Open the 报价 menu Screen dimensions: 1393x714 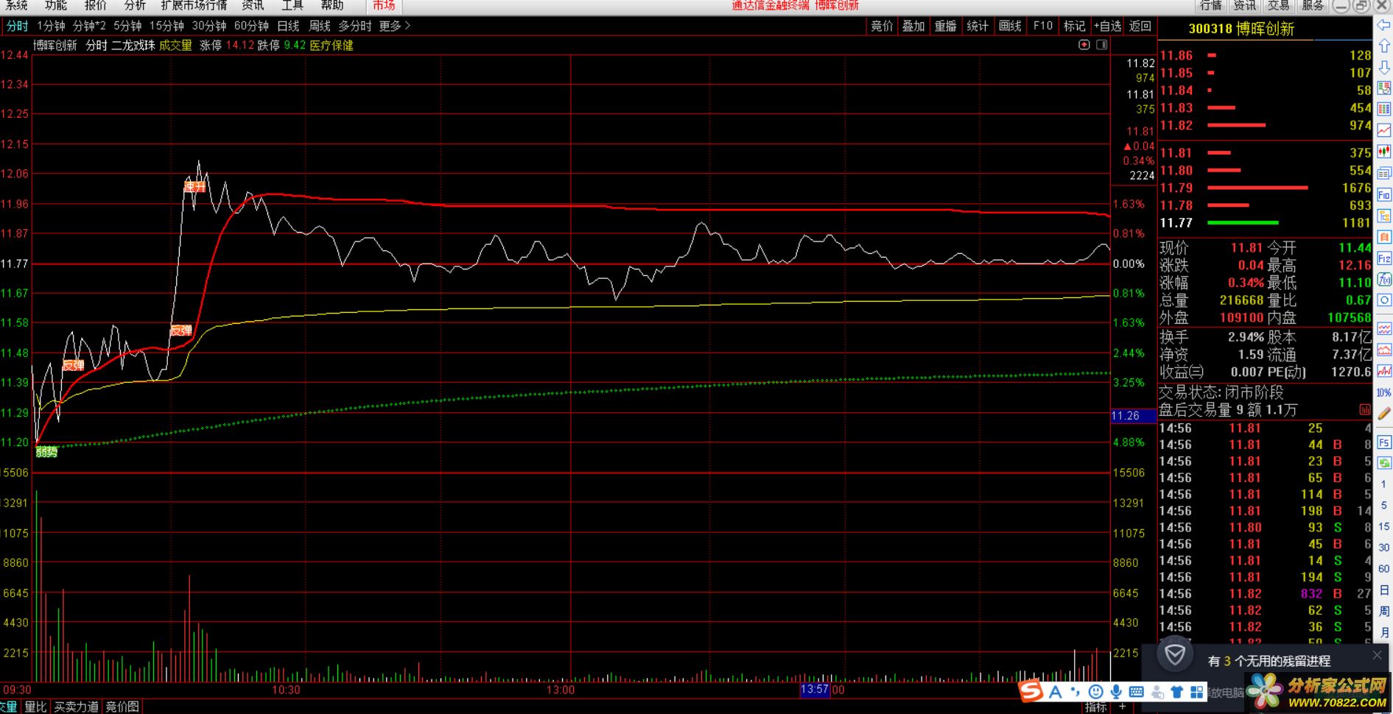tap(96, 5)
